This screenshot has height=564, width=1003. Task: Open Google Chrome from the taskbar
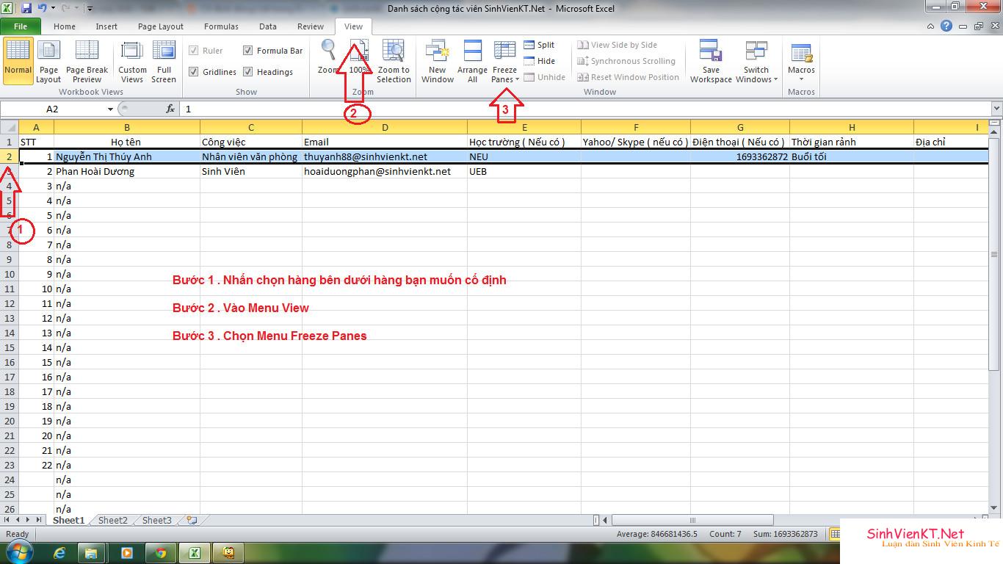[161, 552]
